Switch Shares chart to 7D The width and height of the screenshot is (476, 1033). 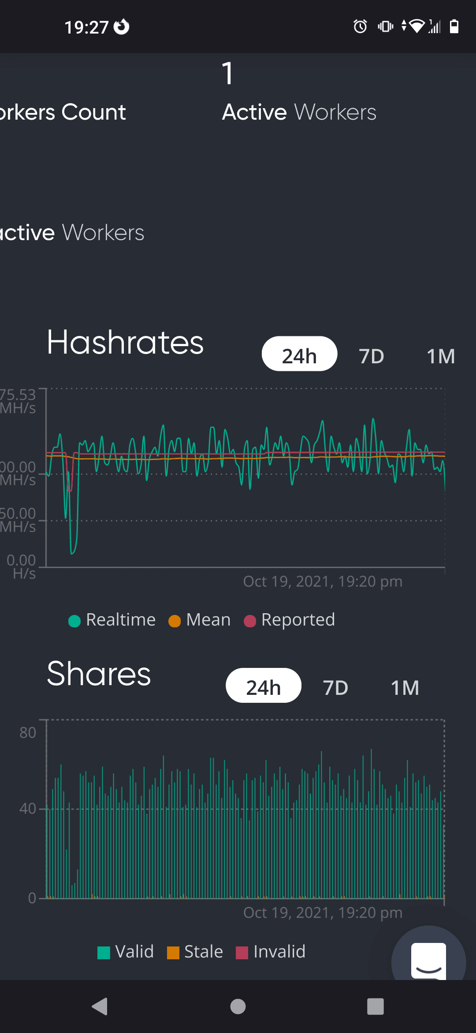point(335,687)
